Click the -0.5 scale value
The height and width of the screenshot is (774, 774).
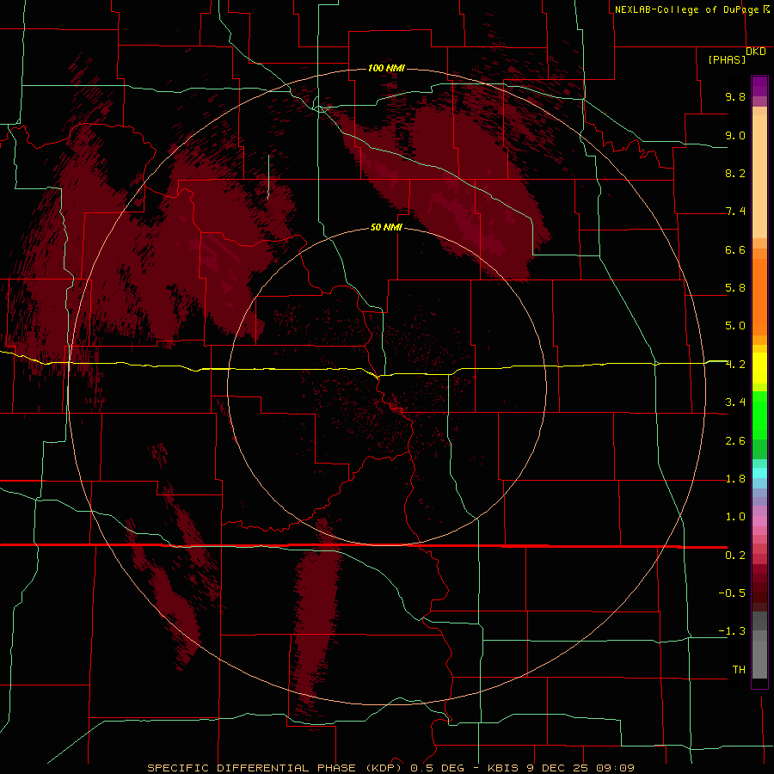coord(732,593)
